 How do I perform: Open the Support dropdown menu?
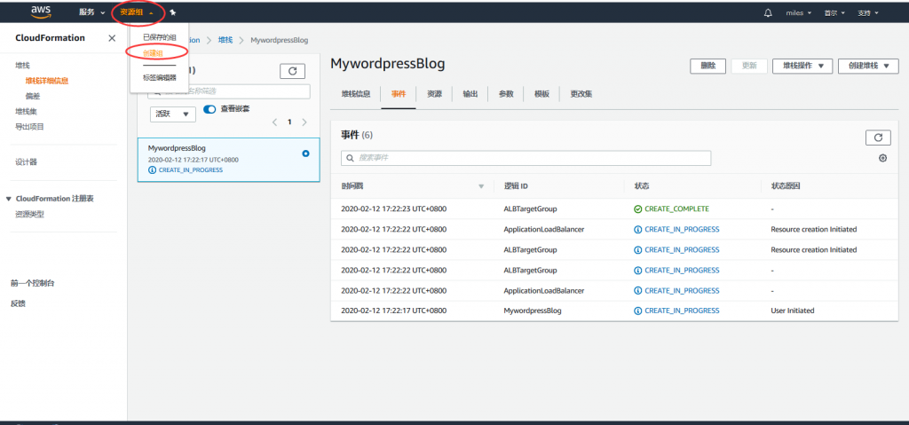[x=868, y=12]
